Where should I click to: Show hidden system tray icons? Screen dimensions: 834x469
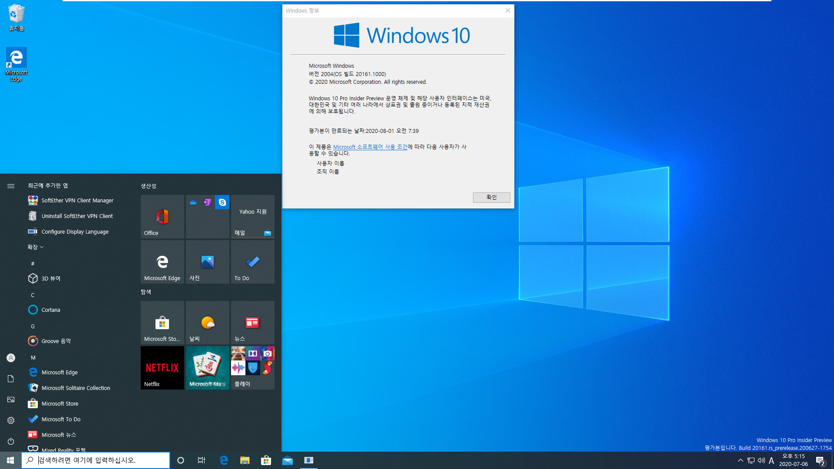(741, 460)
